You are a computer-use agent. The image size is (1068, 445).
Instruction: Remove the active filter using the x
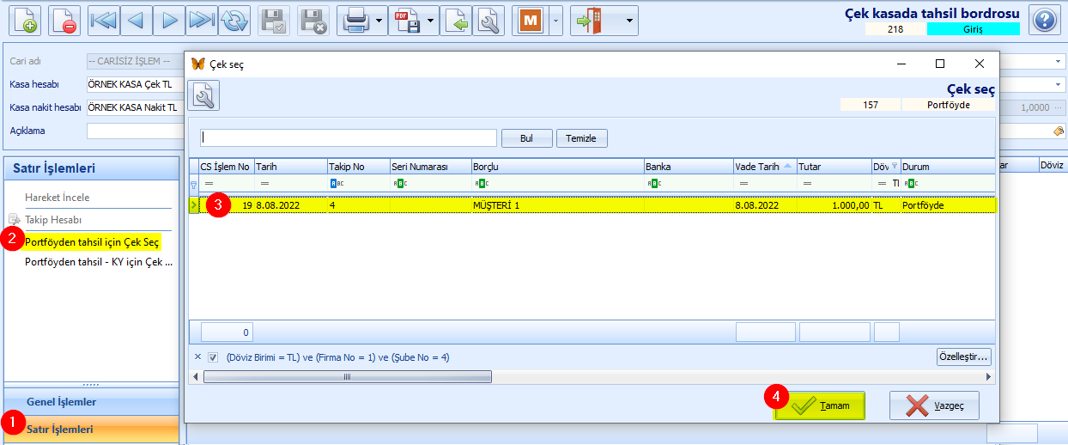pyautogui.click(x=197, y=357)
